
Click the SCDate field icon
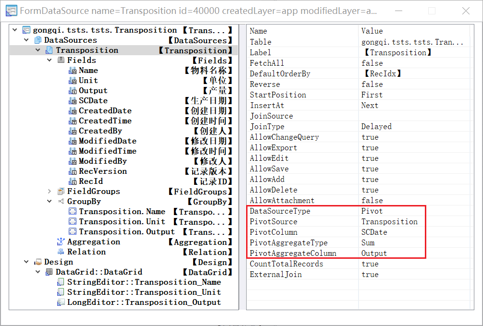click(73, 101)
